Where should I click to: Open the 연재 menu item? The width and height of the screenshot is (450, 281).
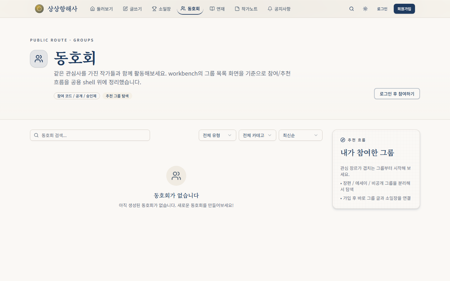coord(217,9)
